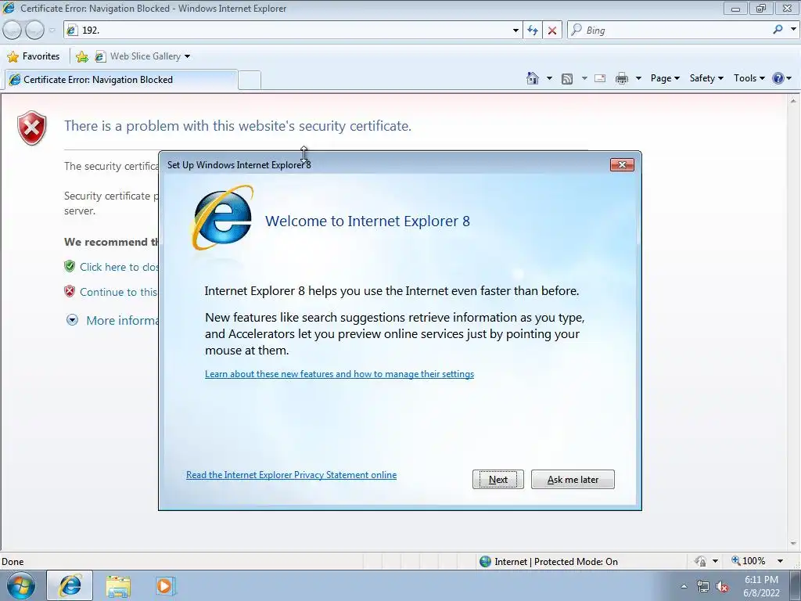The width and height of the screenshot is (801, 601).
Task: Open Windows Media Player from taskbar
Action: point(165,586)
